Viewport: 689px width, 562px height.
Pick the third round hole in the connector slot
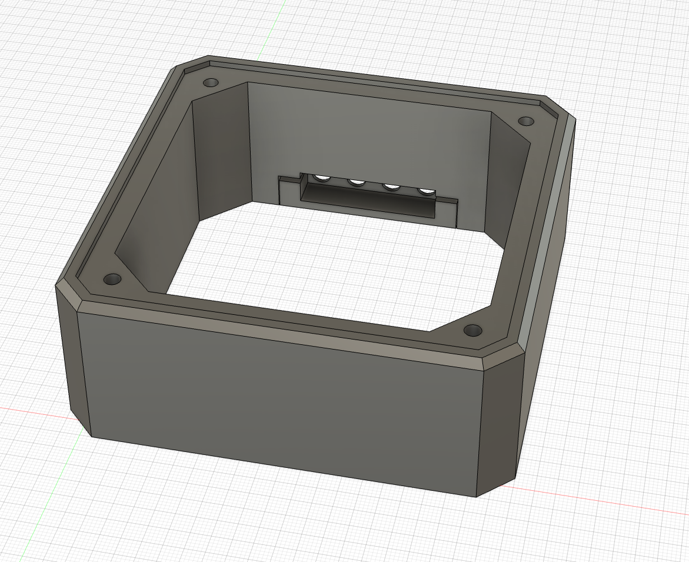point(391,187)
